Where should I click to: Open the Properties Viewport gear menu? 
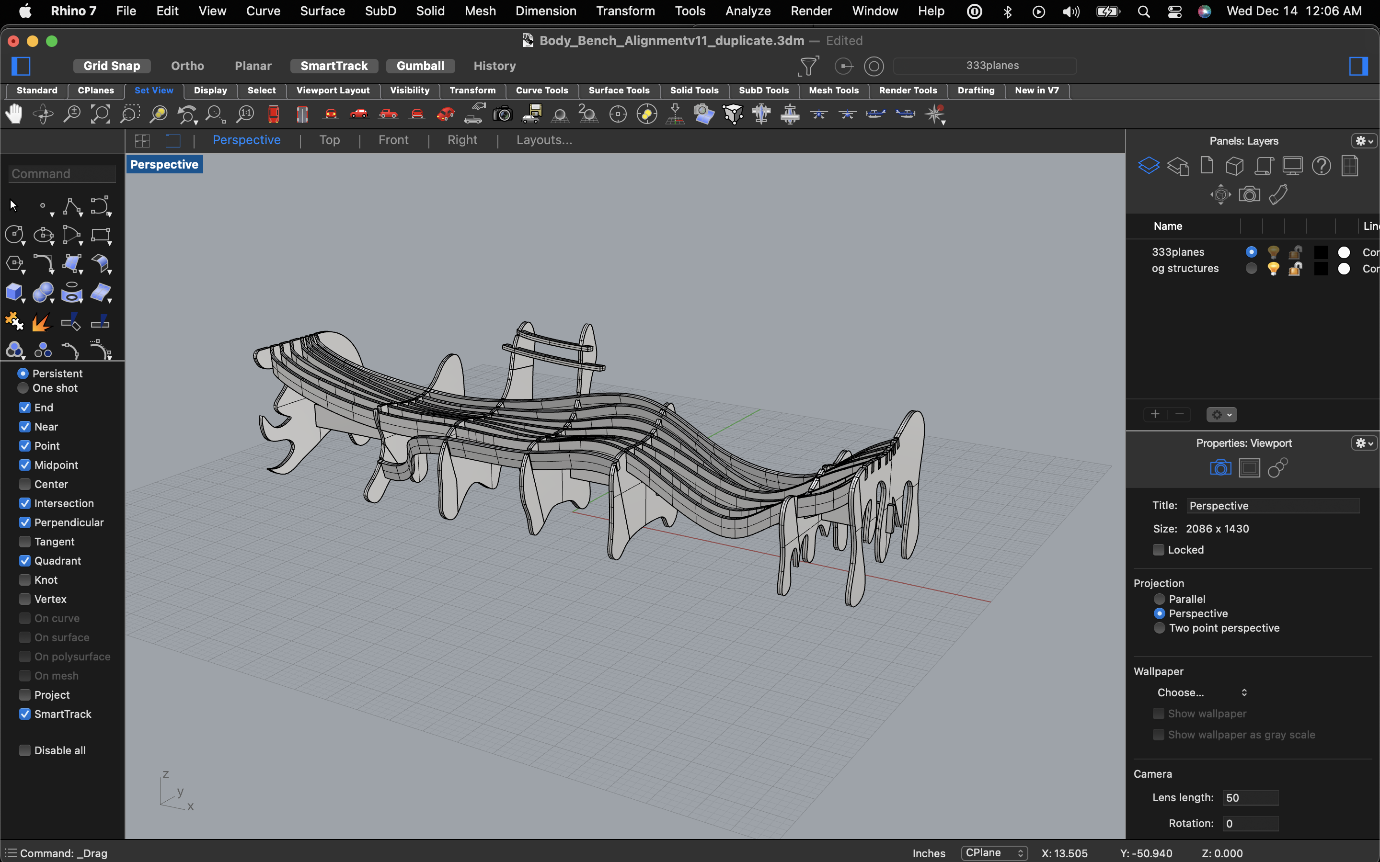[x=1364, y=443]
